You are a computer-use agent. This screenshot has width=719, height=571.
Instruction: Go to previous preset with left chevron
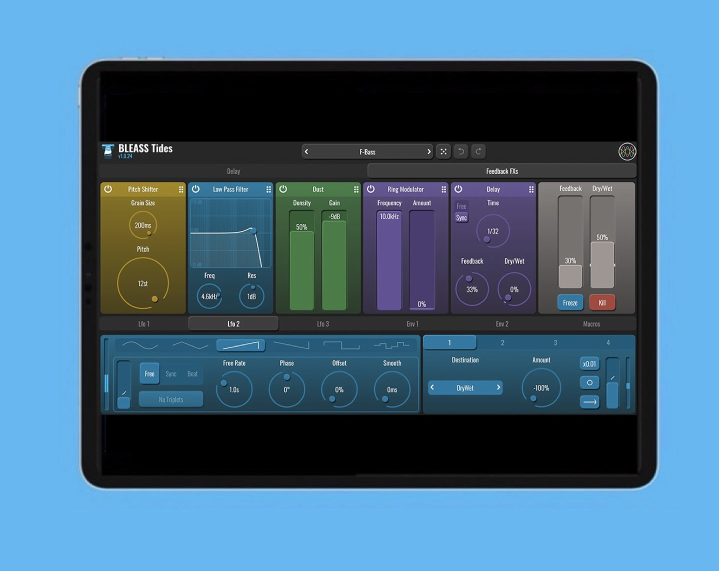(306, 151)
